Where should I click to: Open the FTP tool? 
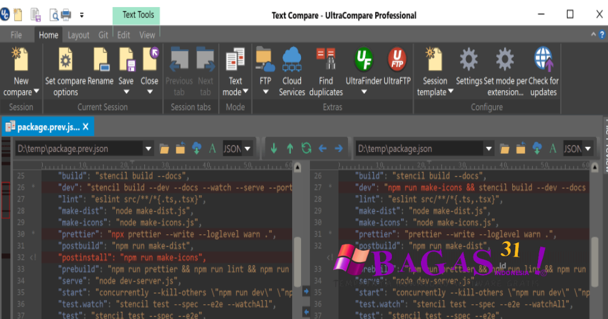point(265,59)
